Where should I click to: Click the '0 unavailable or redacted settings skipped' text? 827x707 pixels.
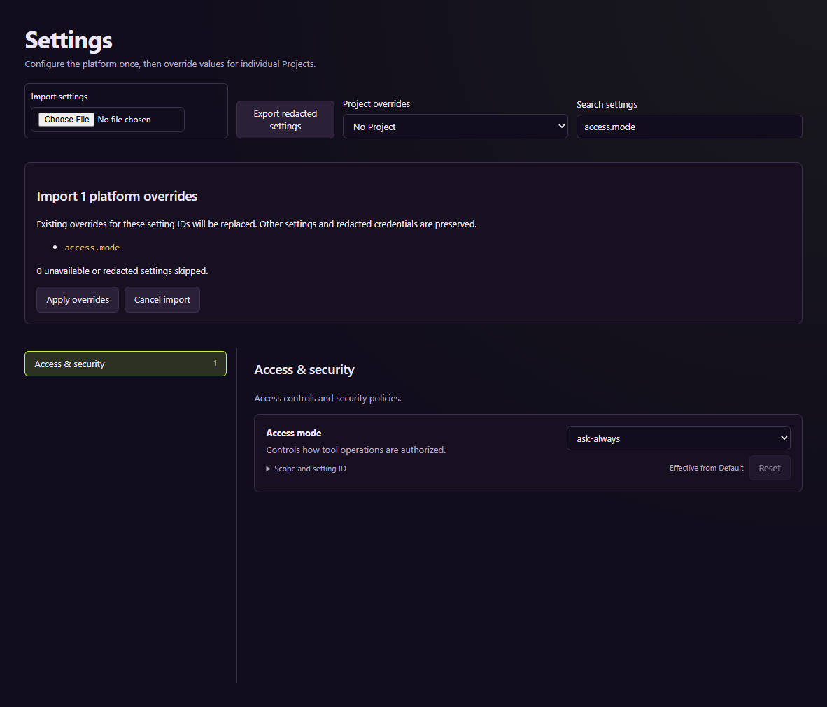[x=122, y=271]
